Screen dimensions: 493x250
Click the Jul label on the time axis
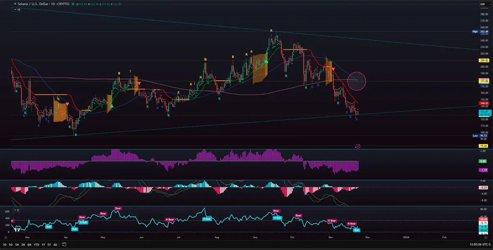[x=179, y=237]
